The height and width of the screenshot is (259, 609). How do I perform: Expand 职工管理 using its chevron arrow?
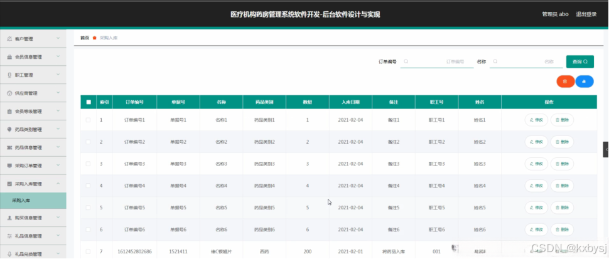point(58,75)
